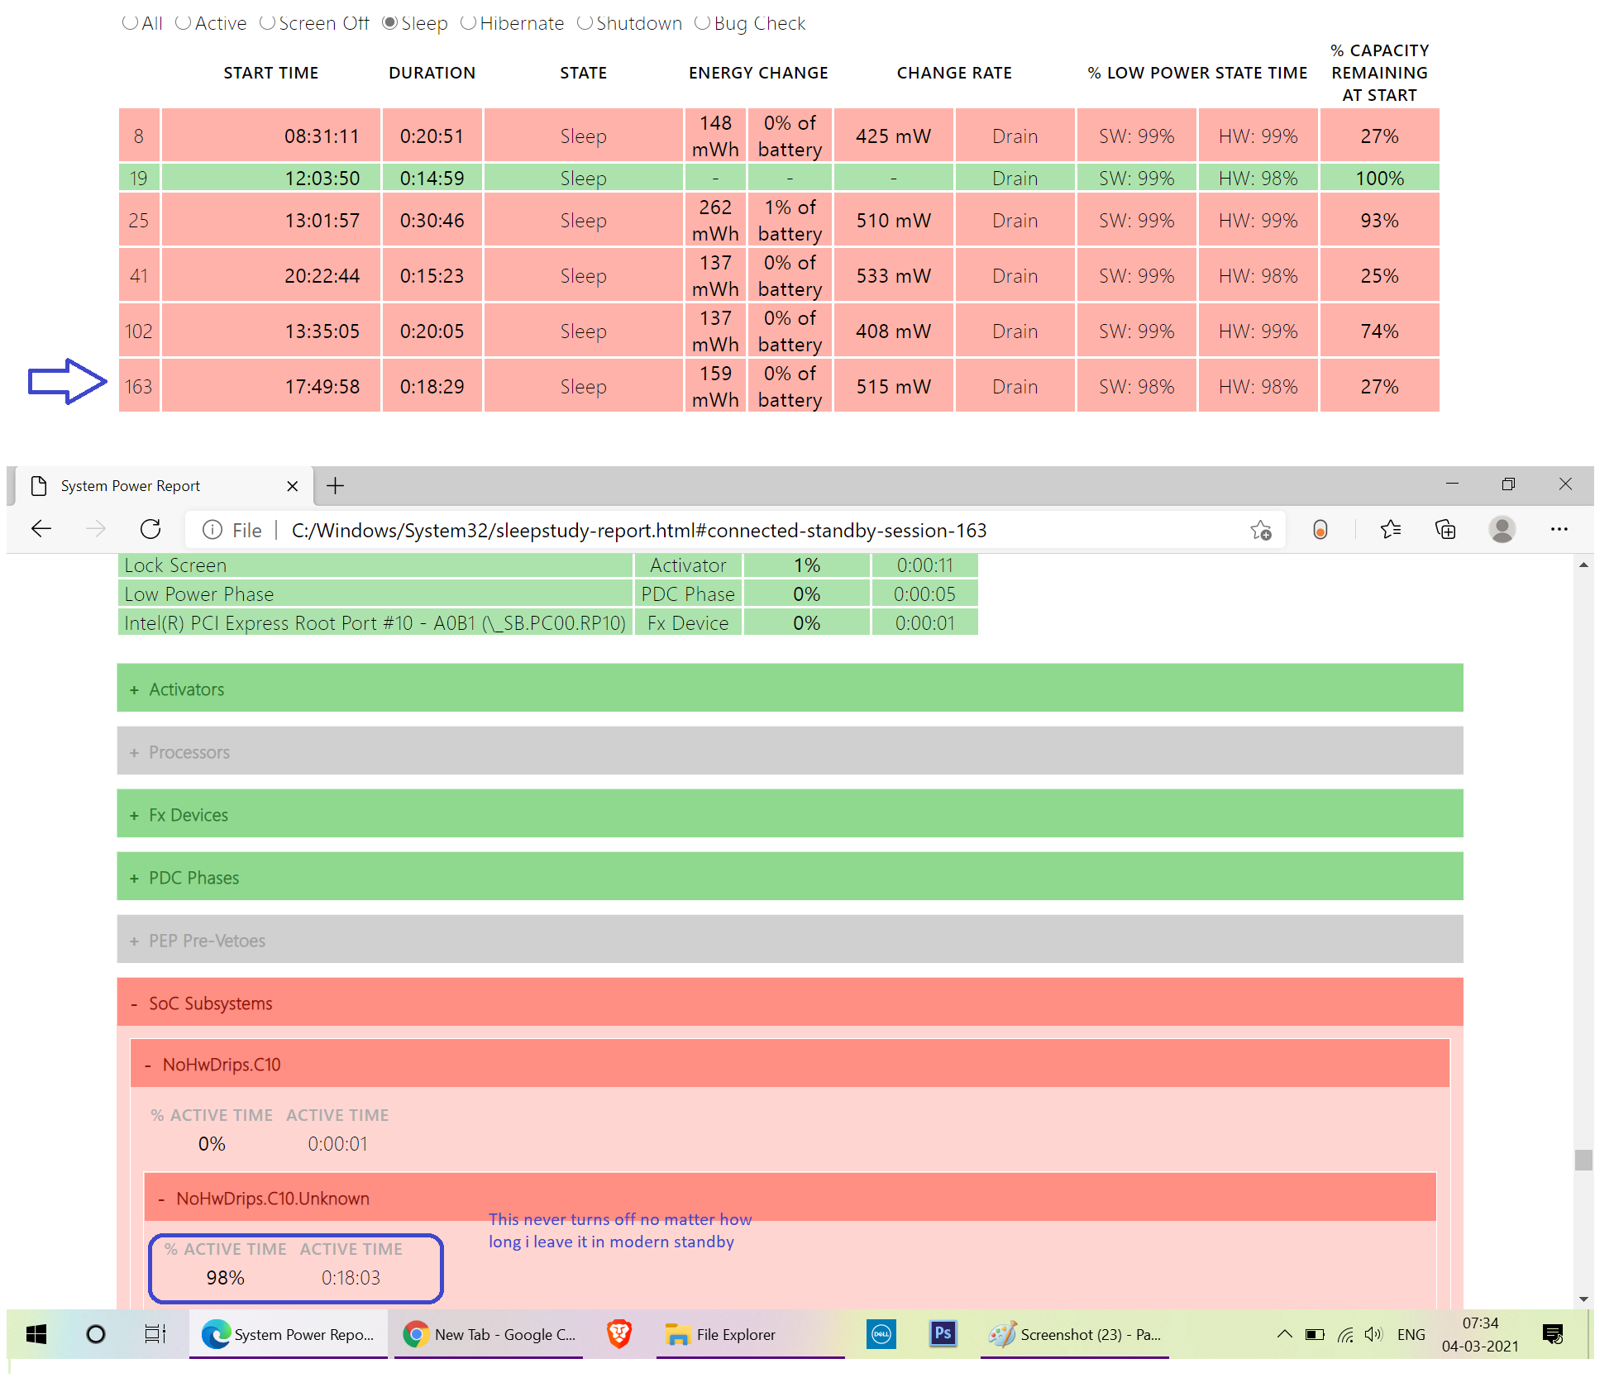
Task: Click the browser back arrow
Action: coord(41,529)
